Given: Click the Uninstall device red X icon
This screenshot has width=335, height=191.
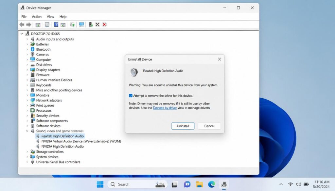Looking at the screenshot, I should pyautogui.click(x=104, y=24).
